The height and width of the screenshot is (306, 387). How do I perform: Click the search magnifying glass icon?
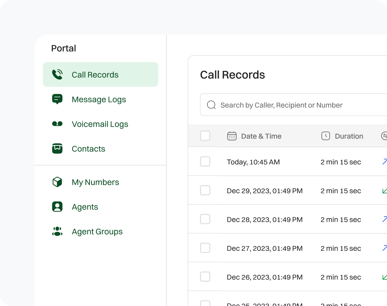211,105
